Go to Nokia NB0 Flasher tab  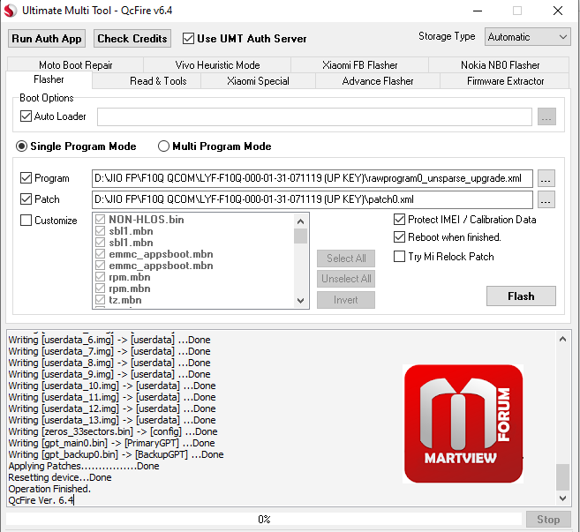tap(500, 65)
